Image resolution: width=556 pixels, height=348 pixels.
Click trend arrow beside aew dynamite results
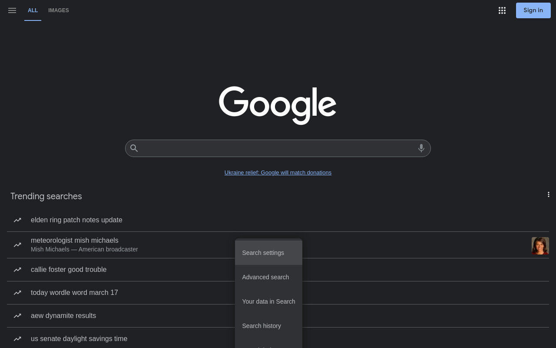[17, 316]
